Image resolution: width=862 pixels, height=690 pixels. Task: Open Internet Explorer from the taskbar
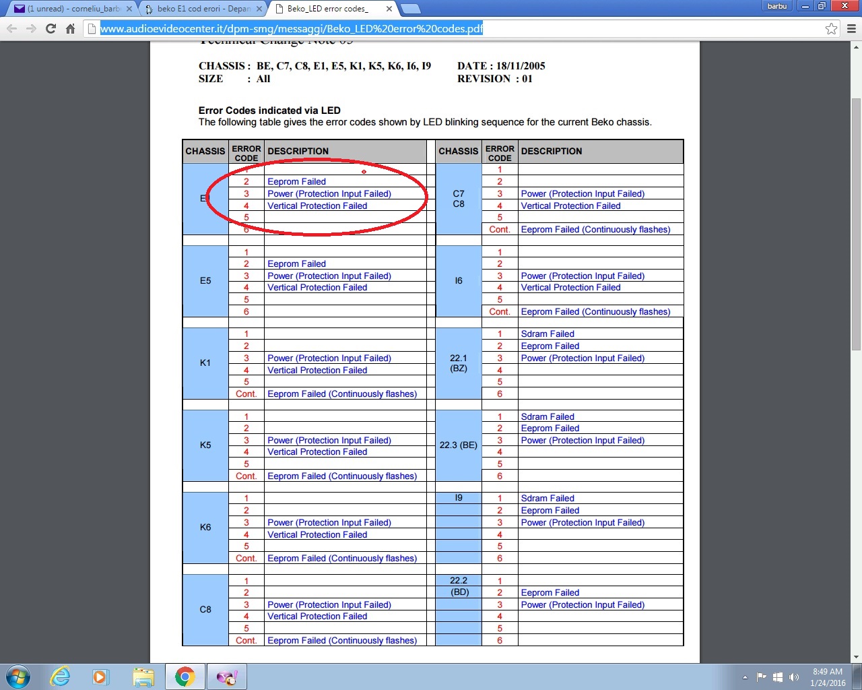tap(61, 677)
